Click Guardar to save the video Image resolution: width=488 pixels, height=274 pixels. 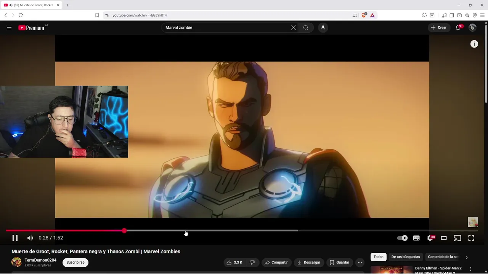click(x=339, y=263)
